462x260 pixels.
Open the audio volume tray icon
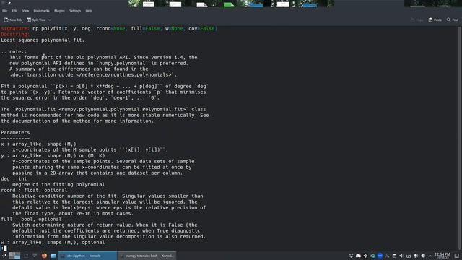tap(423, 256)
